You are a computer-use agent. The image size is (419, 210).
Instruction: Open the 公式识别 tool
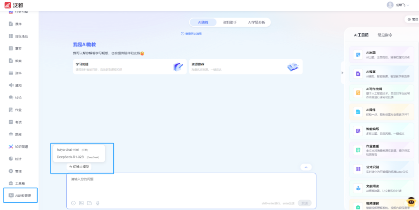(x=382, y=169)
